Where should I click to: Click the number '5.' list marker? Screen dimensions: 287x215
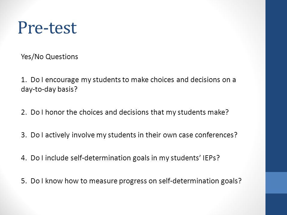pyautogui.click(x=24, y=181)
